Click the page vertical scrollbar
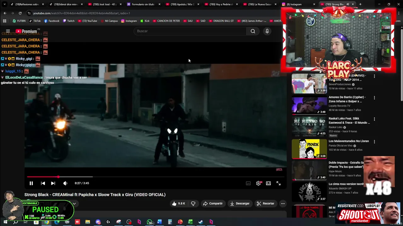The height and width of the screenshot is (226, 403). 401,64
